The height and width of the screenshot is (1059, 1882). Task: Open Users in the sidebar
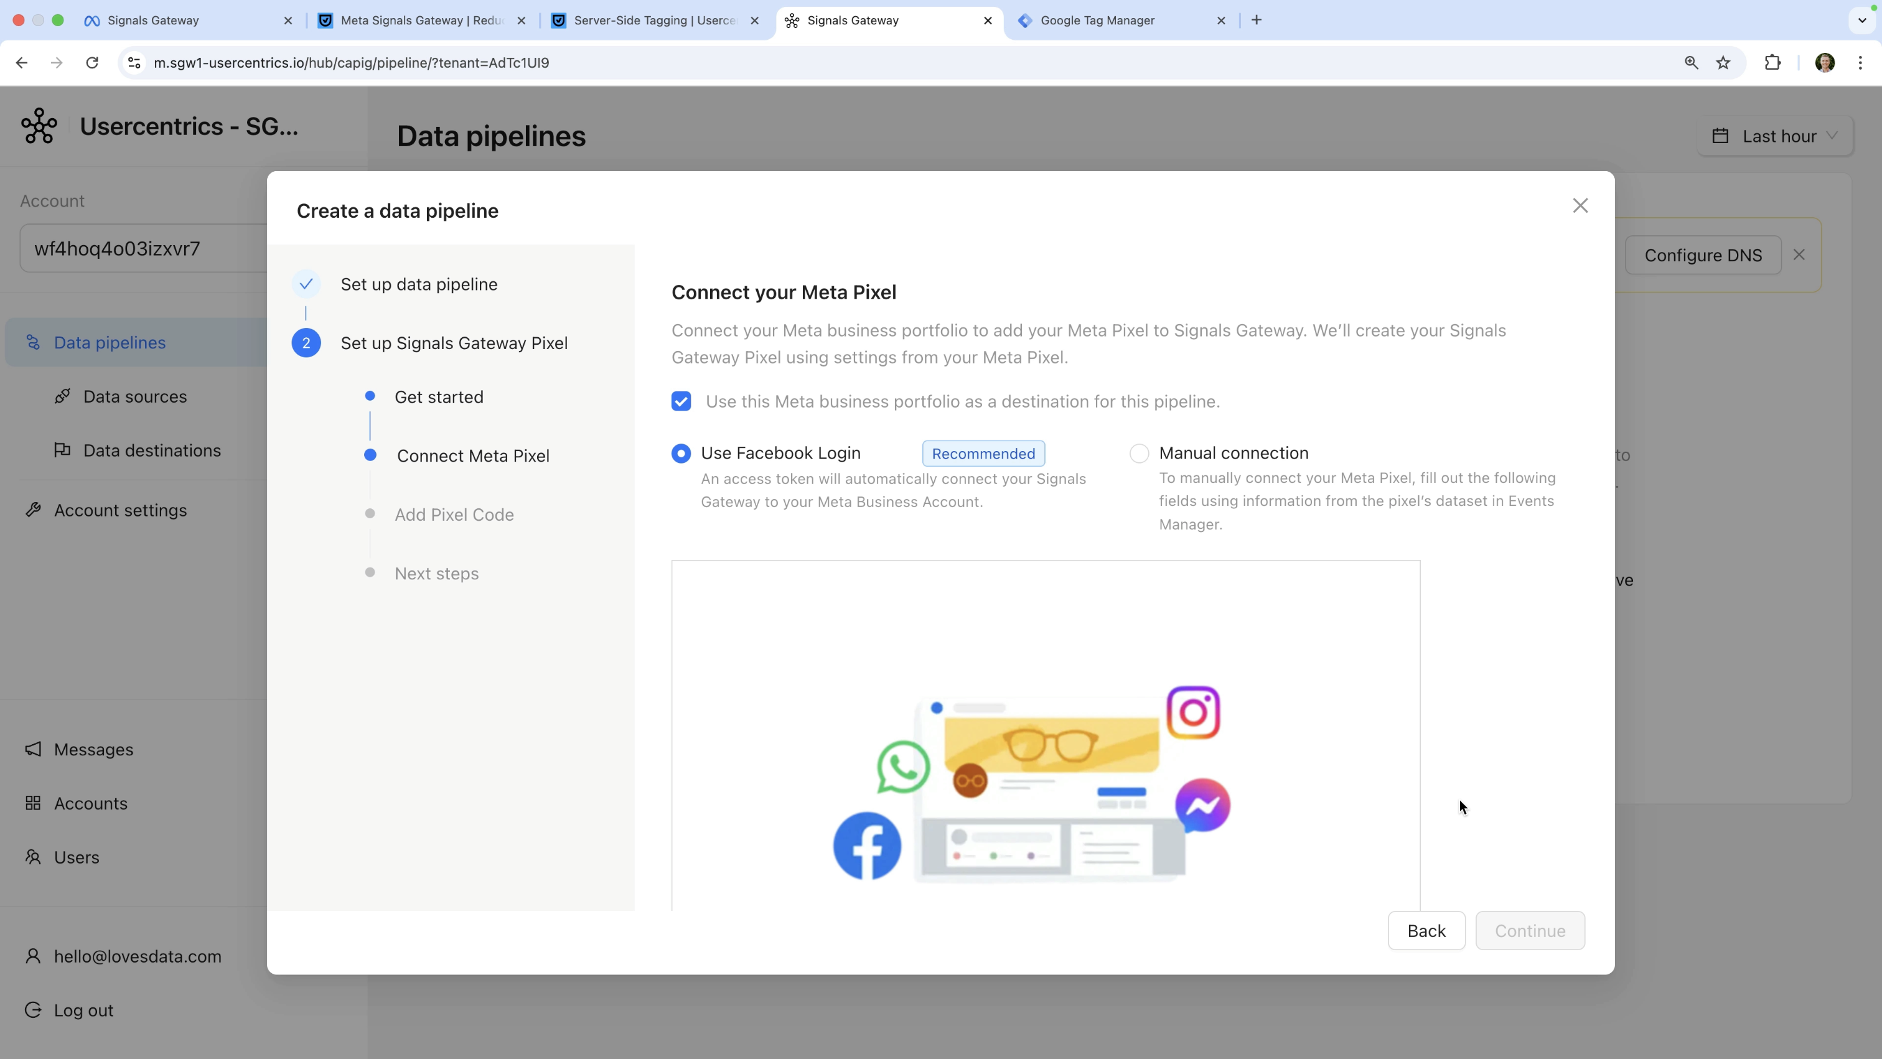76,857
